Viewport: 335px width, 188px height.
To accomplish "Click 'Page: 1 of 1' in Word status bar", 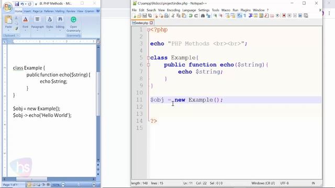I will pos(10,185).
